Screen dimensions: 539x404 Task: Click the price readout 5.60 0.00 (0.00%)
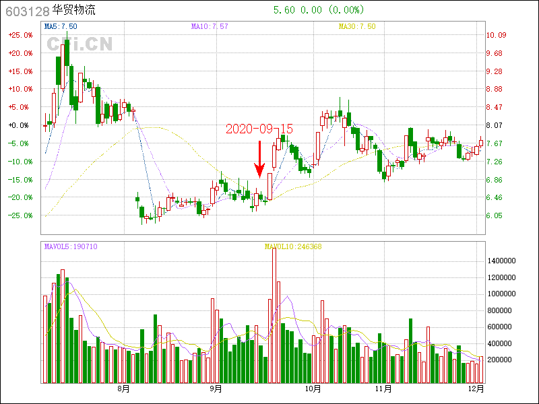pyautogui.click(x=319, y=10)
